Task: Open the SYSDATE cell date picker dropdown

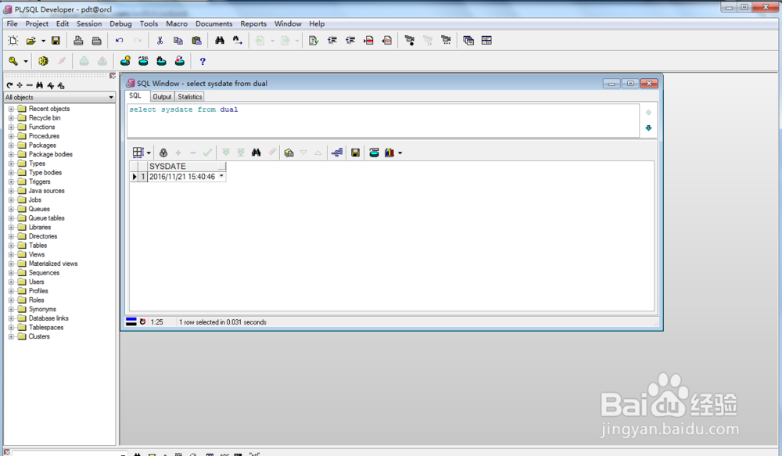Action: [x=221, y=176]
